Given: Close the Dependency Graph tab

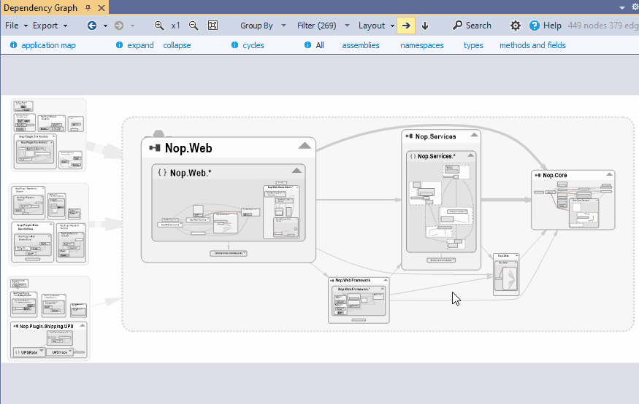Looking at the screenshot, I should point(102,8).
